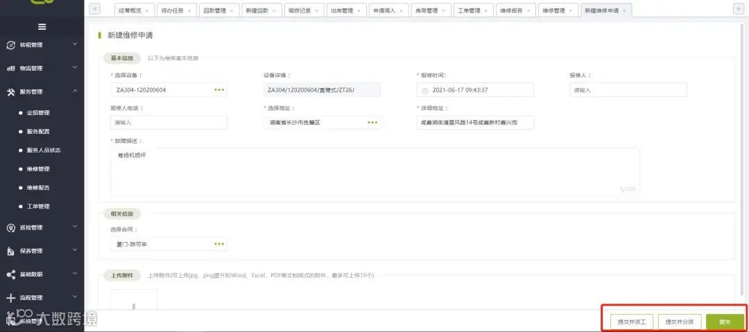The image size is (749, 332).
Task: Click the 相关信息 section label
Action: 122,213
